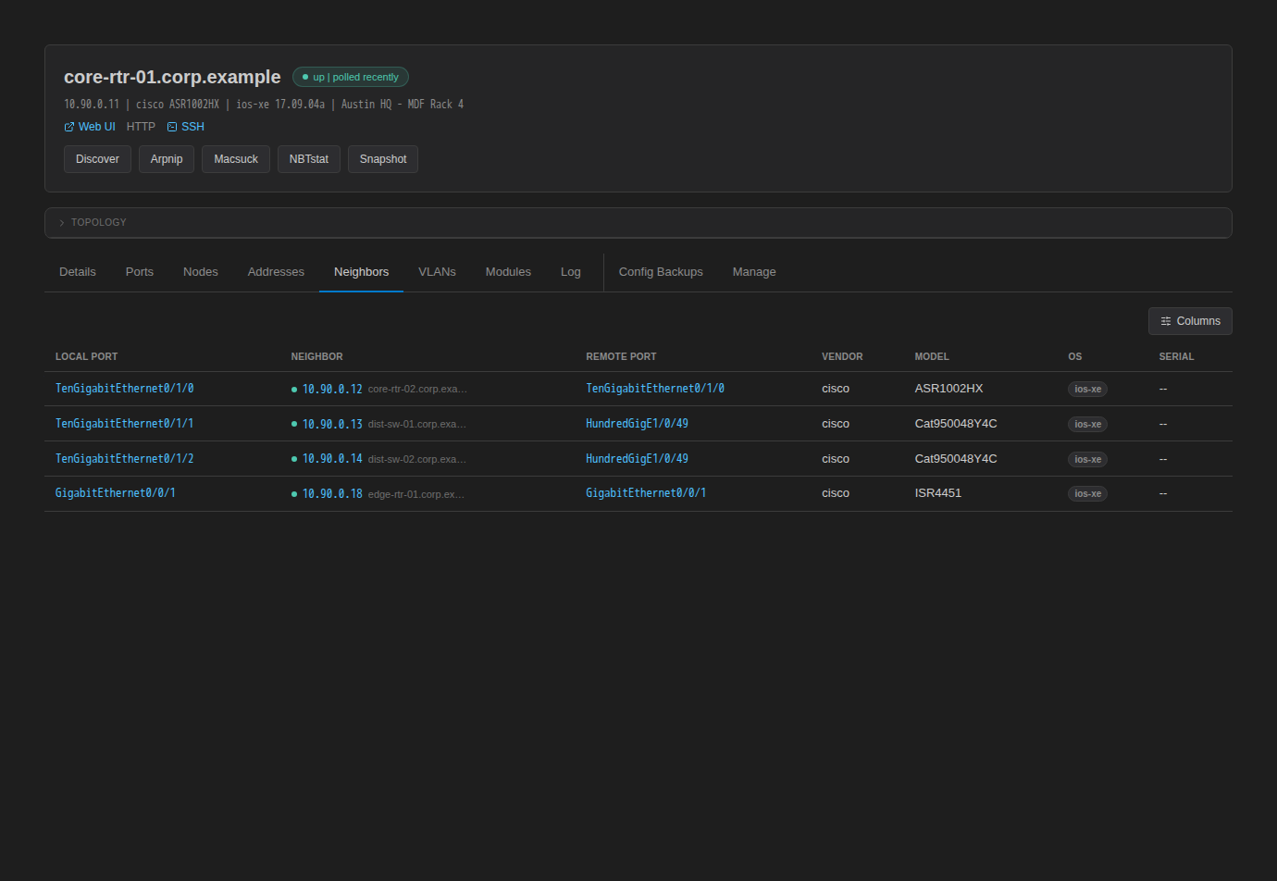The width and height of the screenshot is (1277, 881).
Task: Click the core-rtr-02.corp.exa… hostname
Action: 417,390
